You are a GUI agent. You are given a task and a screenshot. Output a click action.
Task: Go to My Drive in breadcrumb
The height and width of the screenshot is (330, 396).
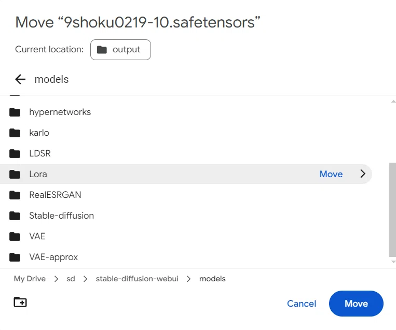(x=30, y=279)
